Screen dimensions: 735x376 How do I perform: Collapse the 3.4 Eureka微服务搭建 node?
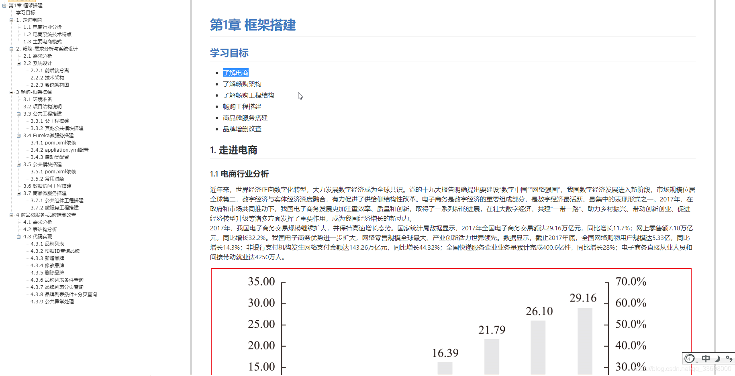18,136
